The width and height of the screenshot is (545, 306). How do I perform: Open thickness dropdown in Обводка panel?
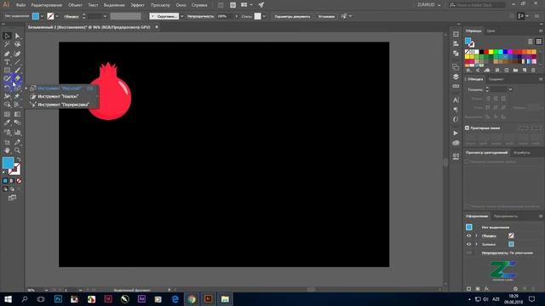coord(510,89)
